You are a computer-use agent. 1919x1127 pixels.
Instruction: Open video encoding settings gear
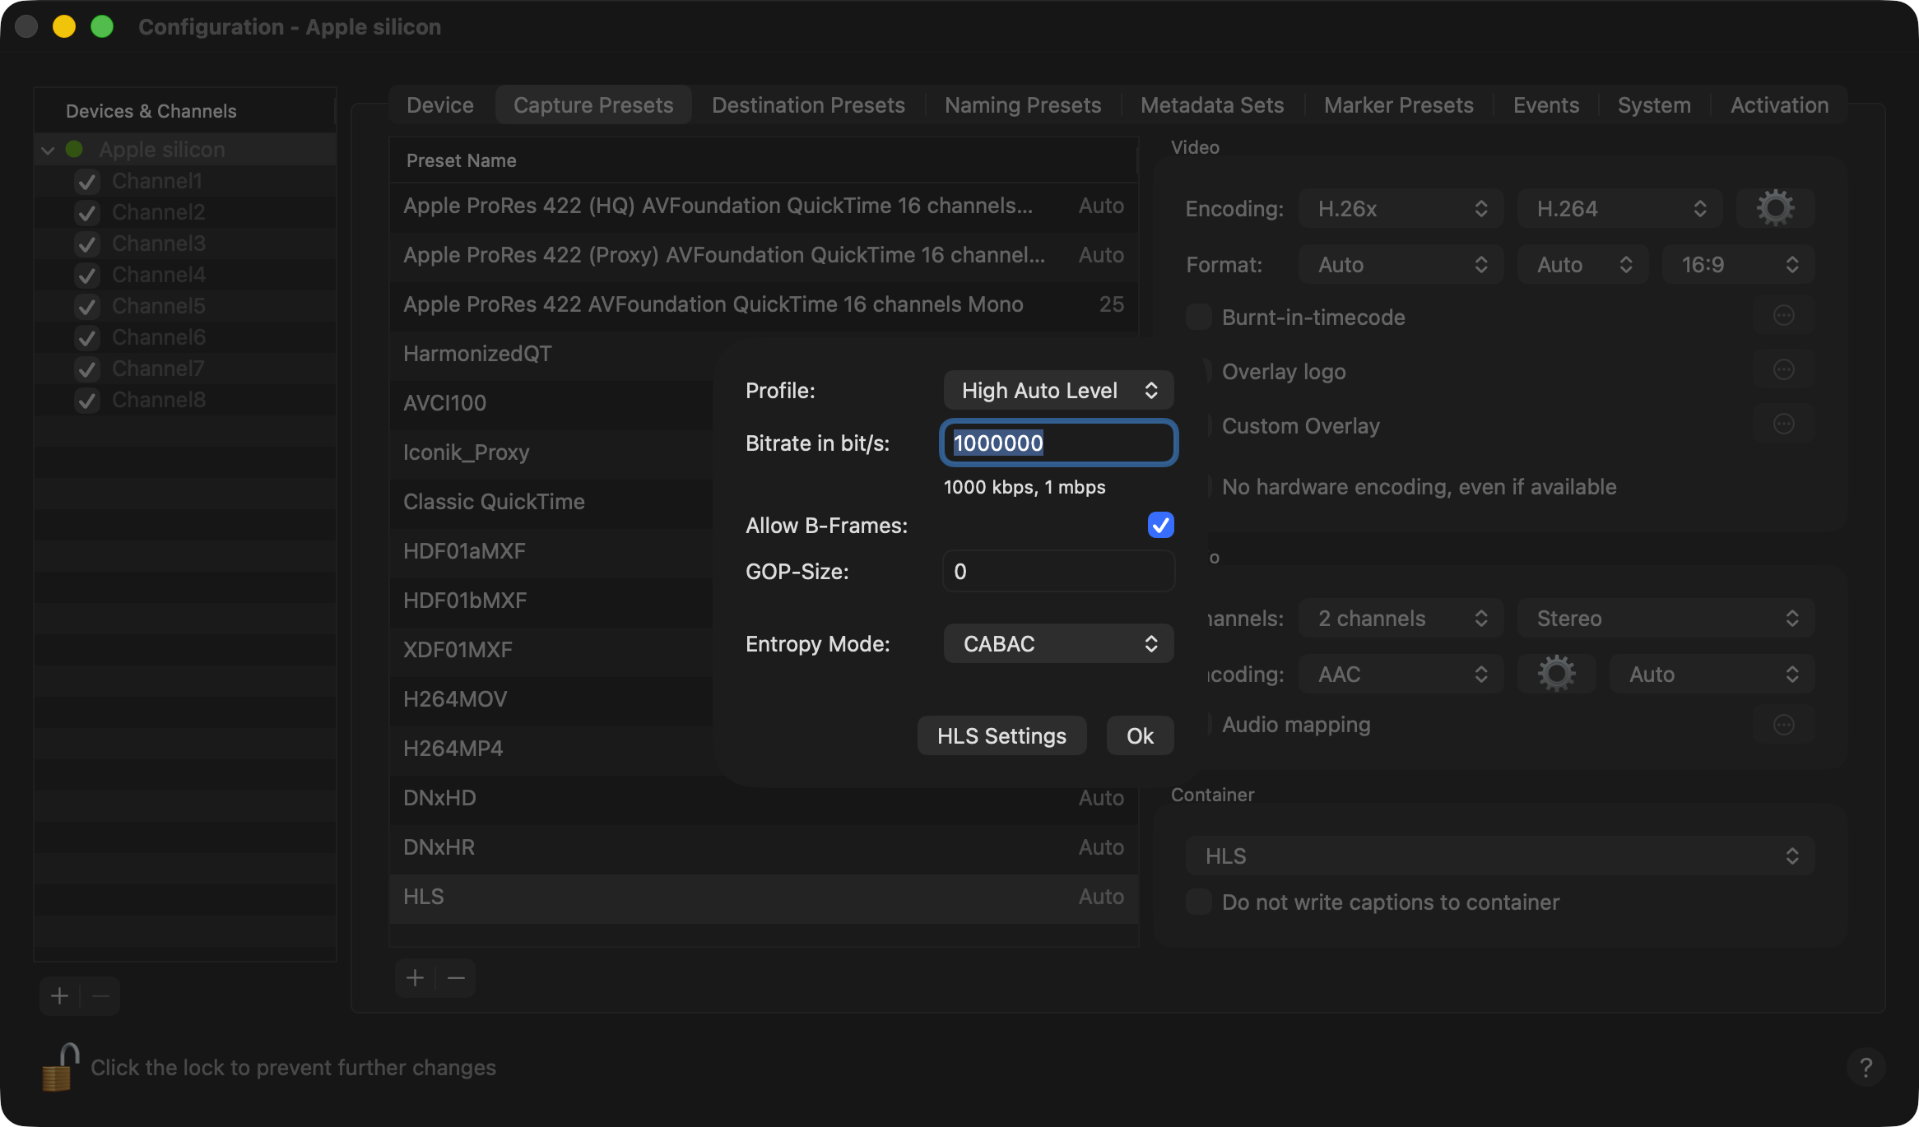tap(1775, 208)
